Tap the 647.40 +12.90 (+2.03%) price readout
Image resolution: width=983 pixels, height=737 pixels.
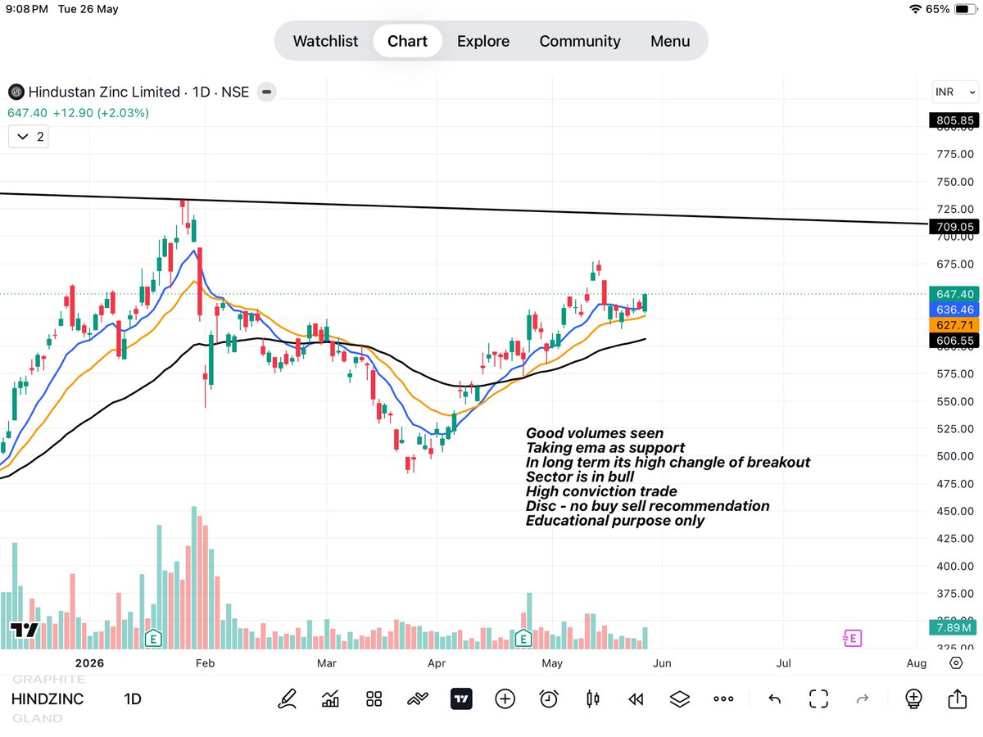[x=79, y=113]
